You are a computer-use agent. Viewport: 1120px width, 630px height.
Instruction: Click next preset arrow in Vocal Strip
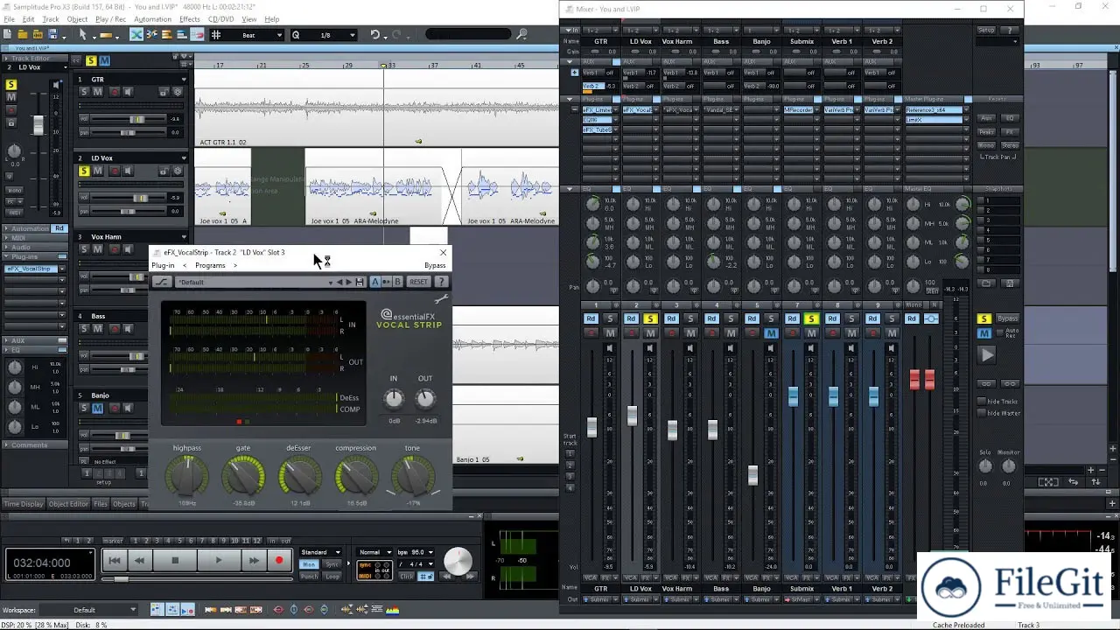click(x=348, y=282)
